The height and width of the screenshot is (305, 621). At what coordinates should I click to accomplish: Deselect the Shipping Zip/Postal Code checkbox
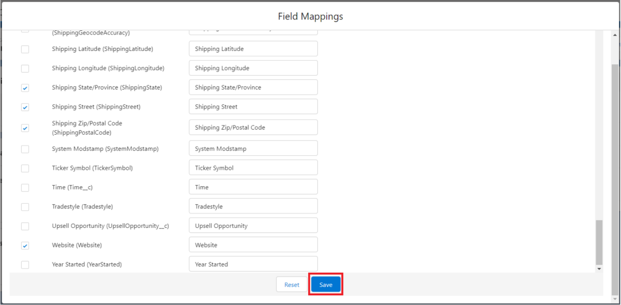point(25,128)
